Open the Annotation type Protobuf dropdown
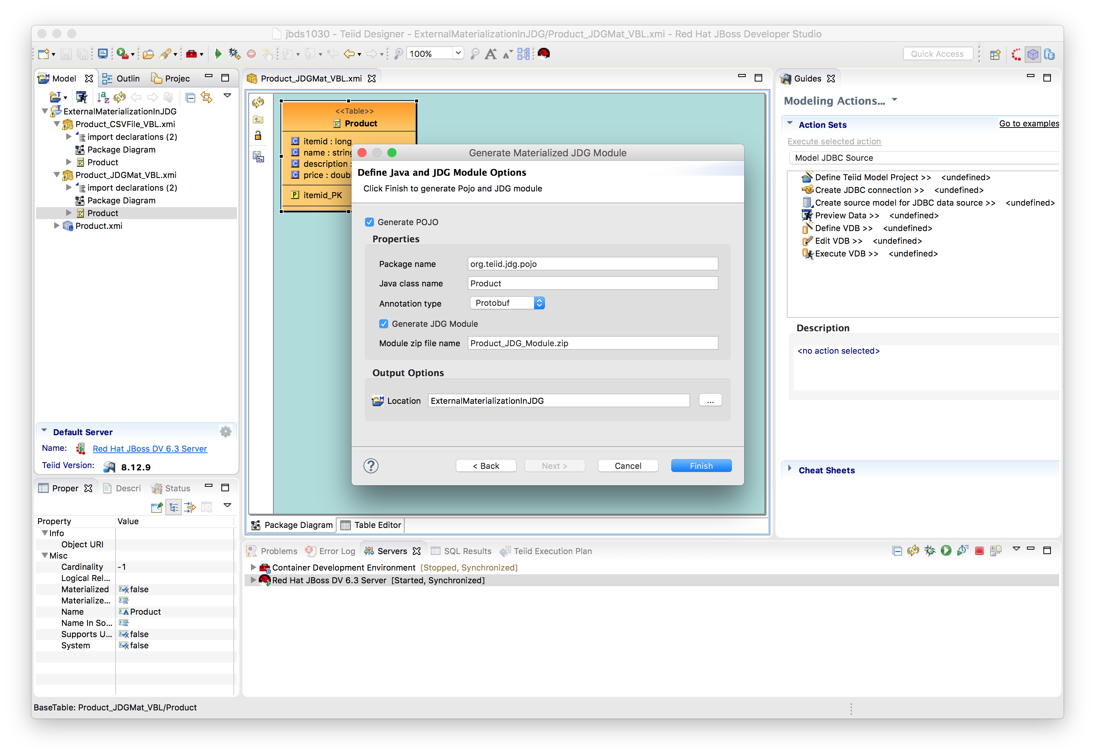 [x=507, y=303]
